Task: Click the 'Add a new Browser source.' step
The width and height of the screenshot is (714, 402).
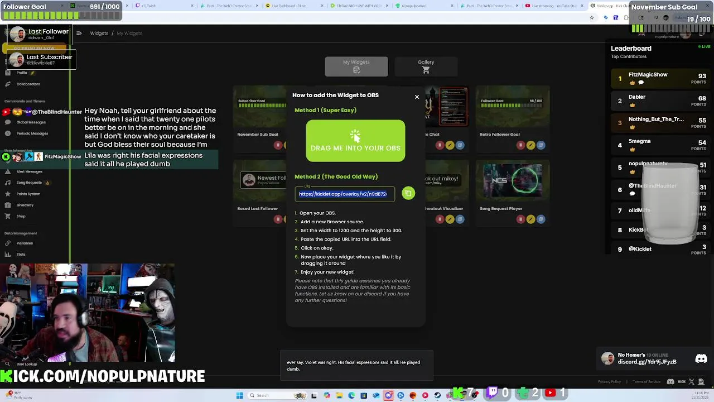Action: (x=332, y=222)
